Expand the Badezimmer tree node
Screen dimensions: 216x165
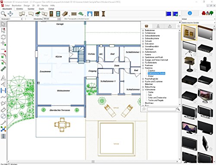pos(143,30)
